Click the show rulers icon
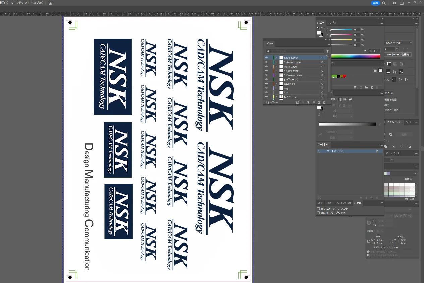Screen dimensions: 424x283 389,64
